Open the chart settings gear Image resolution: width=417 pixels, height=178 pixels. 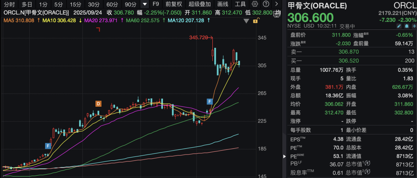(x=255, y=4)
